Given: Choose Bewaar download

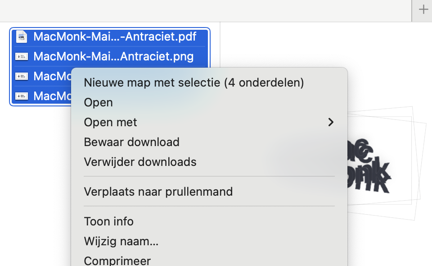Looking at the screenshot, I should pyautogui.click(x=132, y=142).
